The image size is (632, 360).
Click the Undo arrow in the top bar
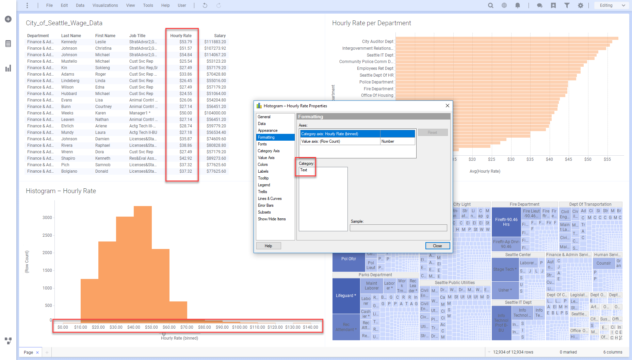click(x=205, y=5)
